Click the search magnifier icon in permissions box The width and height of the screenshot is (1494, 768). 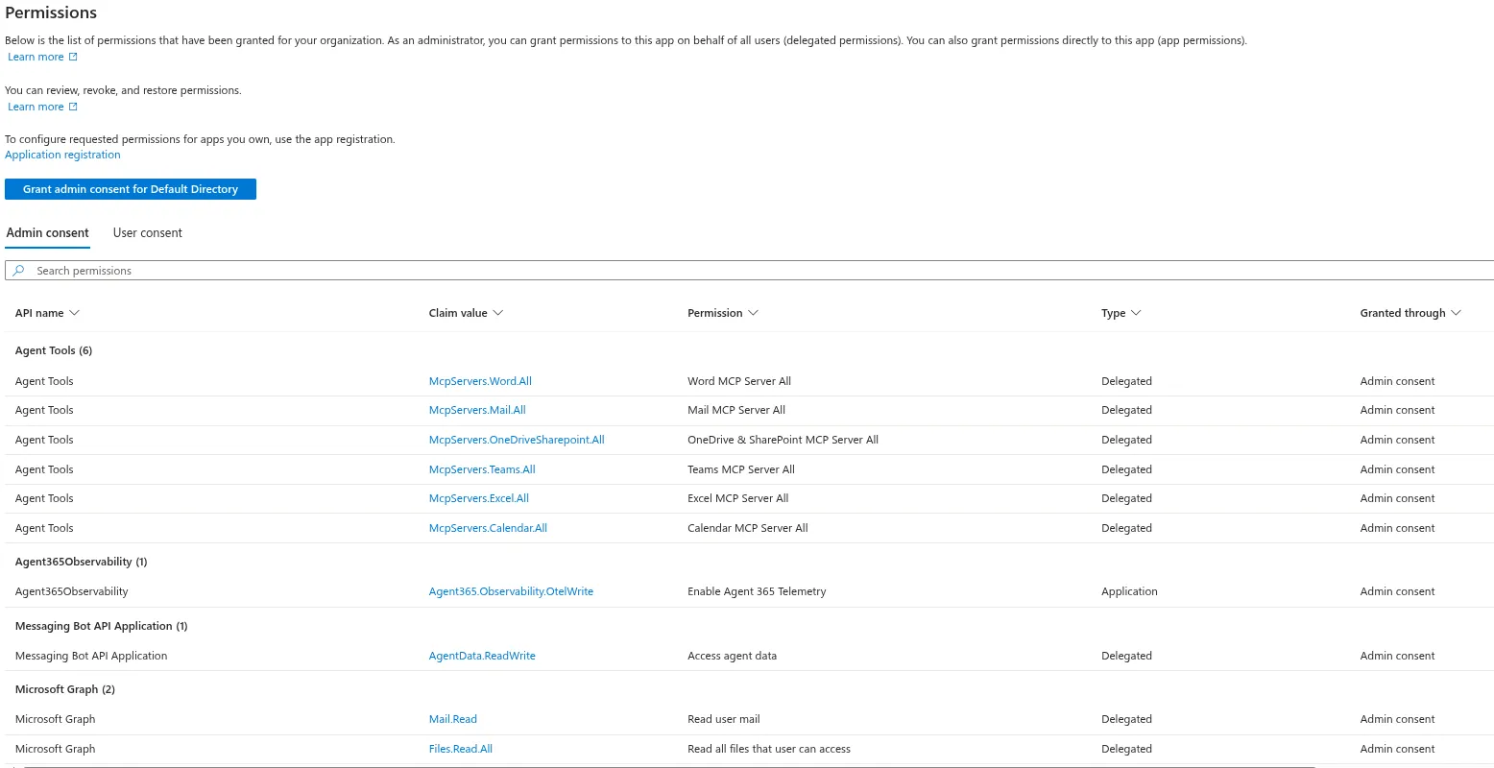18,271
